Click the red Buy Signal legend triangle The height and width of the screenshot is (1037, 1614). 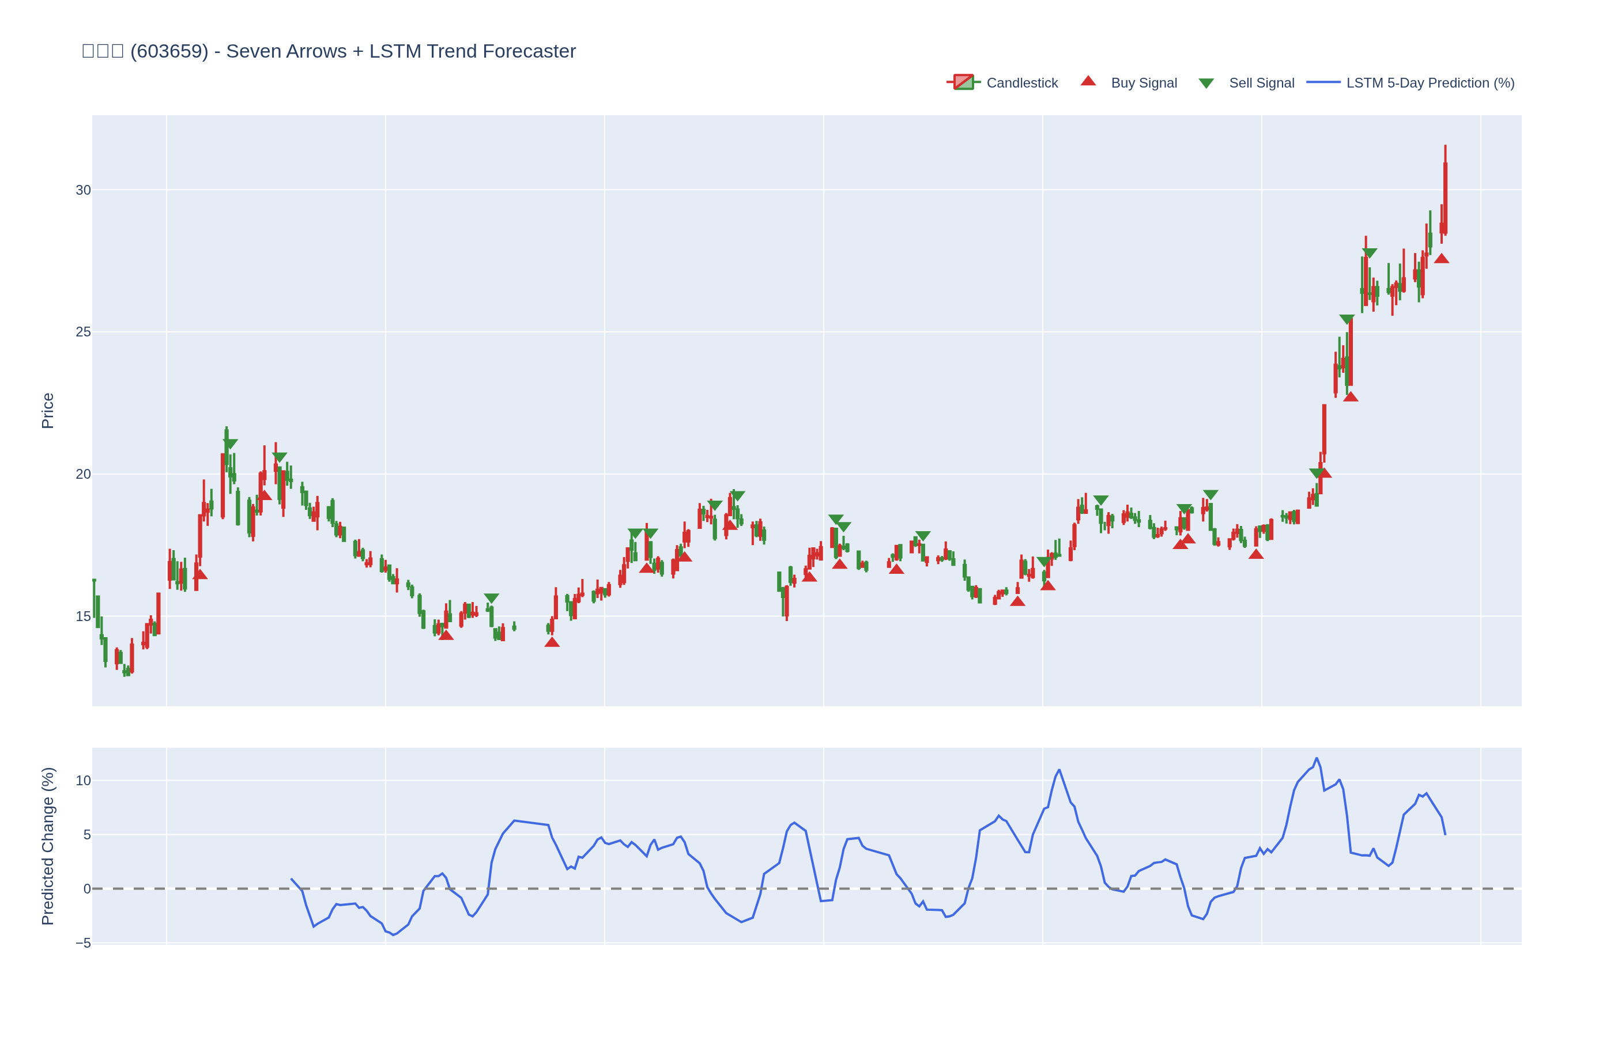click(x=1088, y=81)
